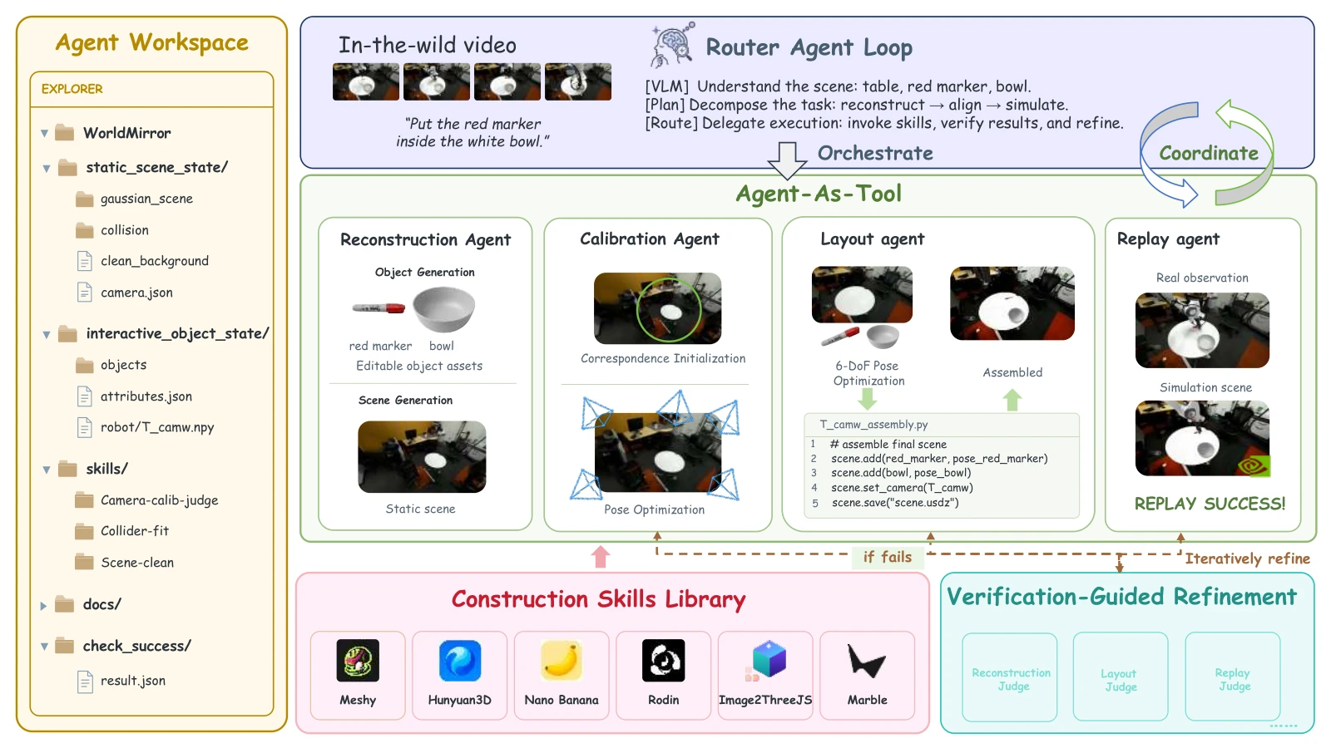Open the first in-the-wild video frame

366,82
